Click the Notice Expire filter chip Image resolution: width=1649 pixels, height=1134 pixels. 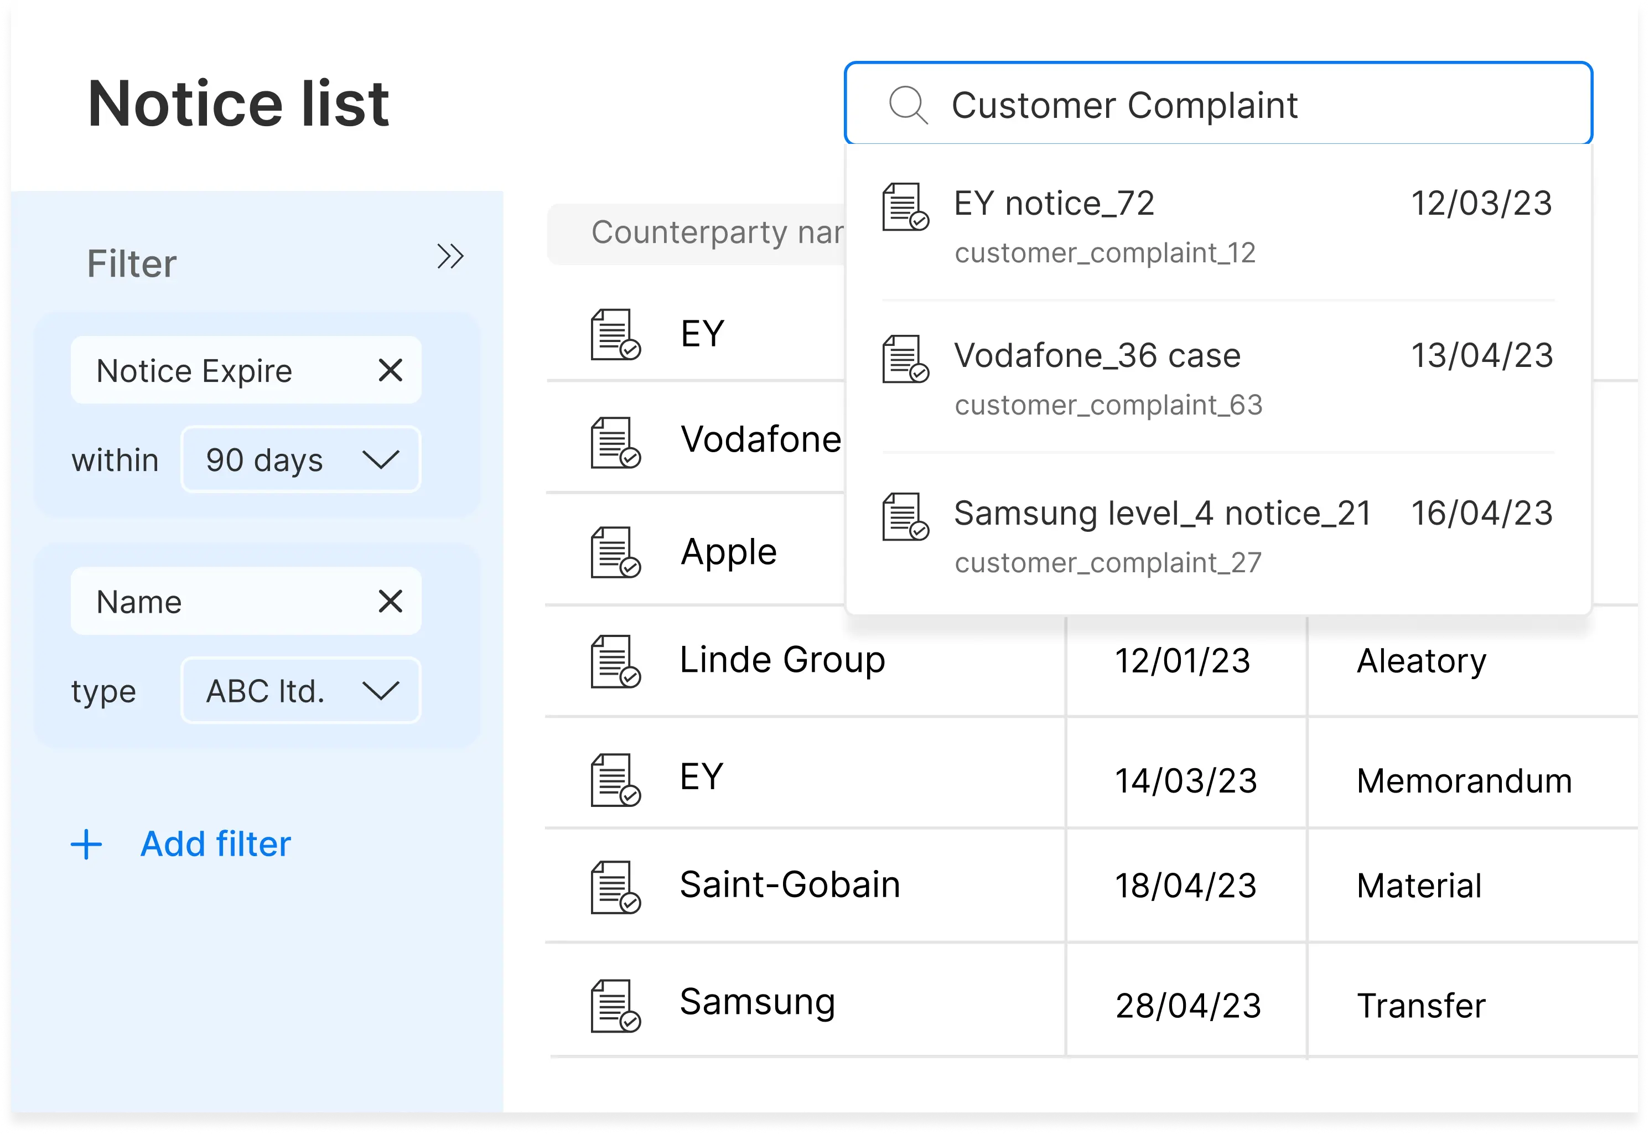tap(246, 370)
